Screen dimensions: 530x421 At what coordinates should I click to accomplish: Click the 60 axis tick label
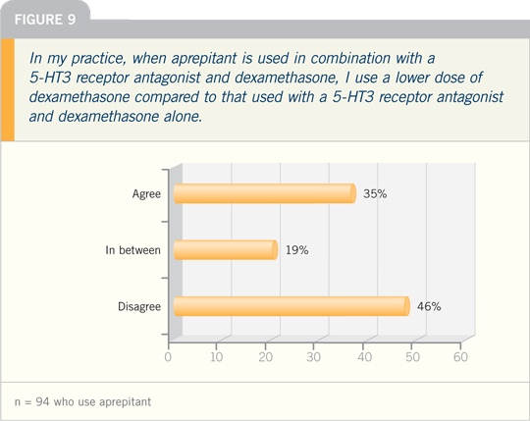[460, 357]
